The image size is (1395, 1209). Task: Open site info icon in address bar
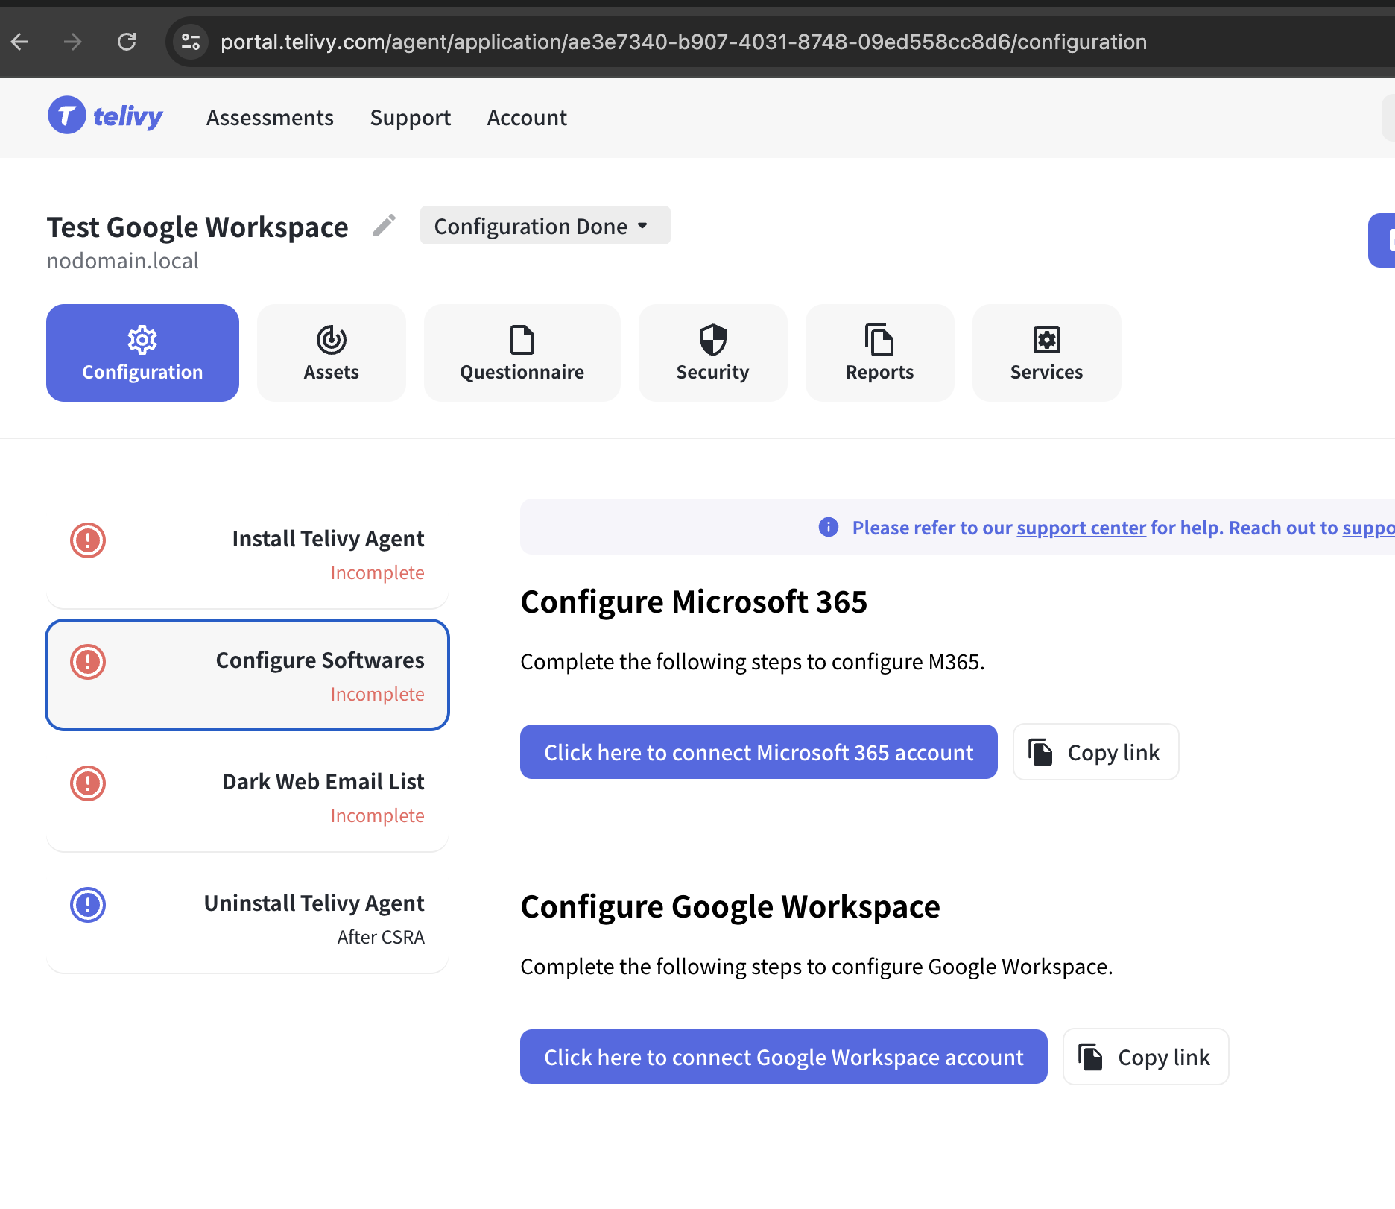(x=191, y=42)
